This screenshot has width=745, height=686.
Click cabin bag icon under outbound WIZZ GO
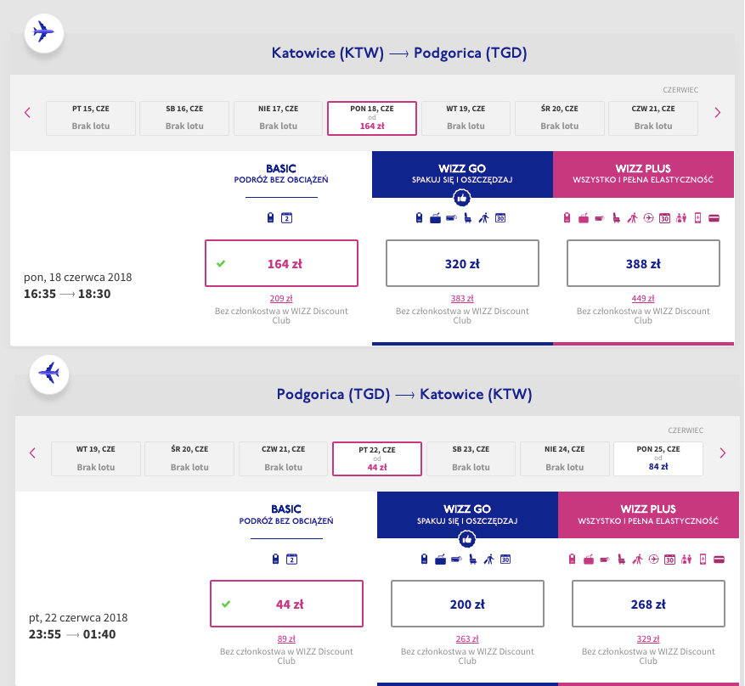[419, 218]
